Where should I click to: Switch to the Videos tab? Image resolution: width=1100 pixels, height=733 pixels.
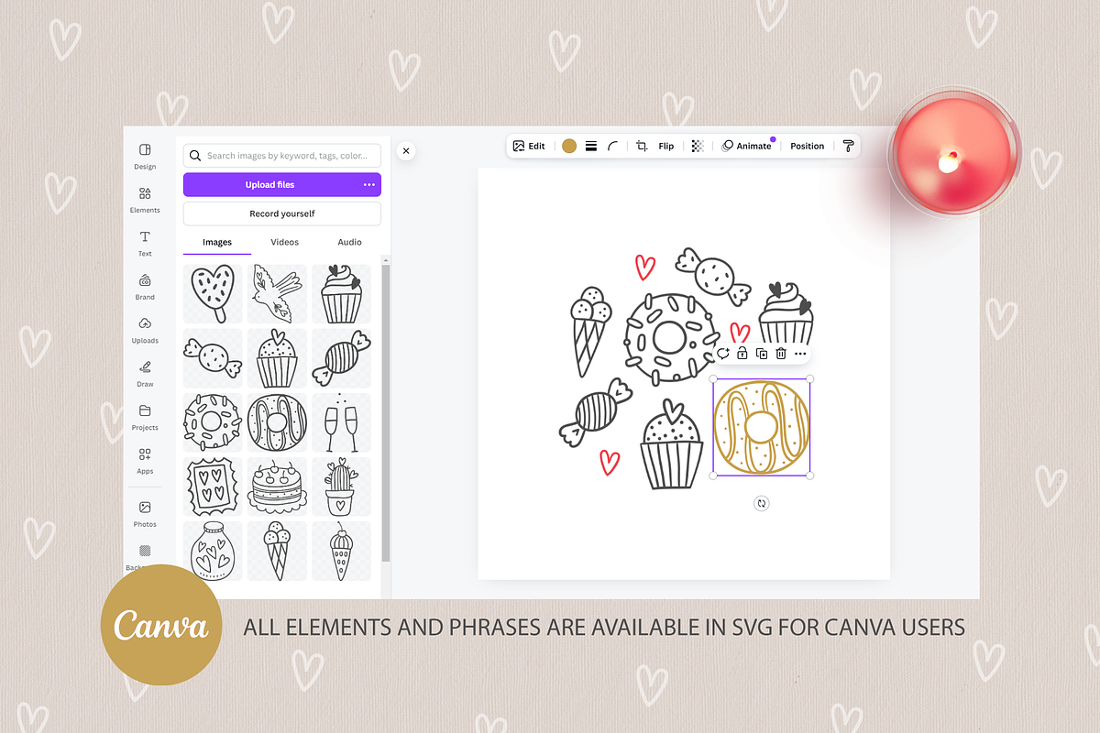pyautogui.click(x=284, y=242)
